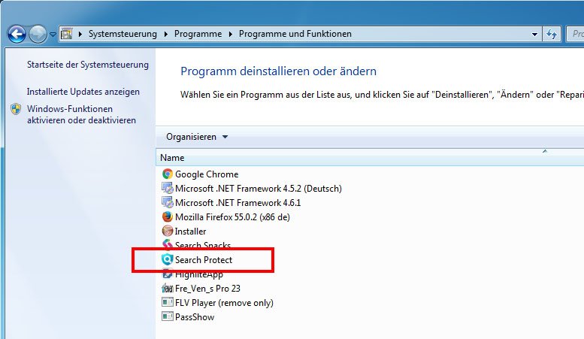Viewport: 584px width, 339px height.
Task: Click the .NET Framework 4.5.2 icon
Action: tap(167, 188)
